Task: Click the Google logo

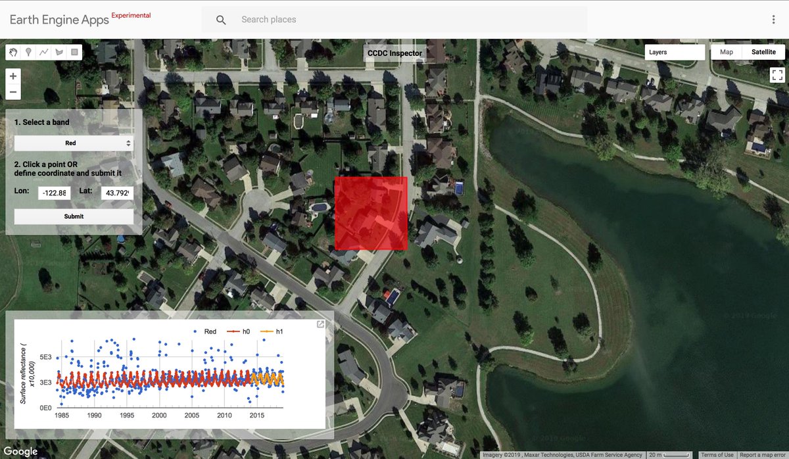Action: (20, 452)
